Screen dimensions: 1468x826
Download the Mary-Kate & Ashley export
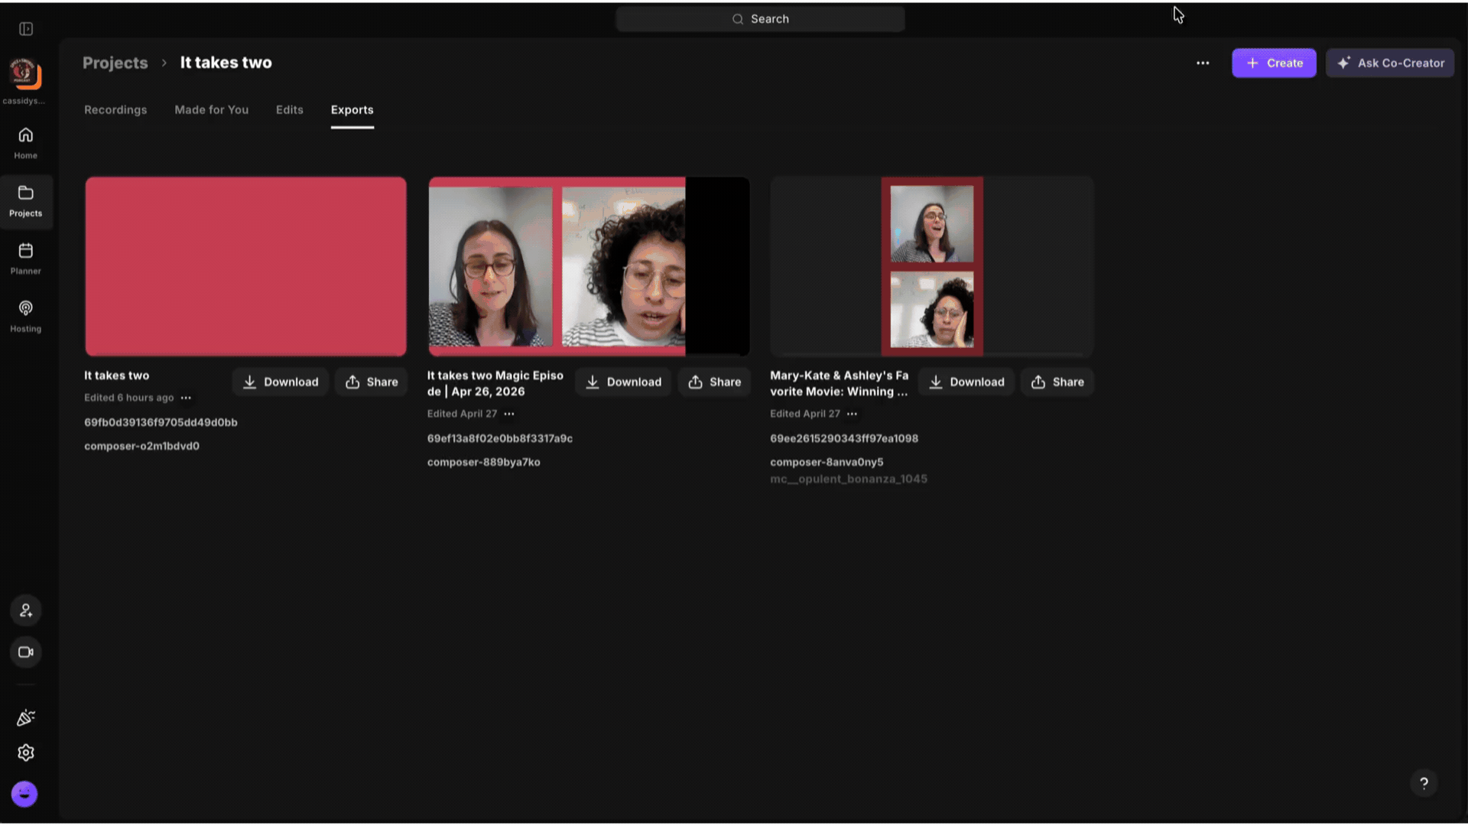coord(966,382)
